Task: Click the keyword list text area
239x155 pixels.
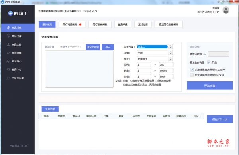Action: (79, 69)
